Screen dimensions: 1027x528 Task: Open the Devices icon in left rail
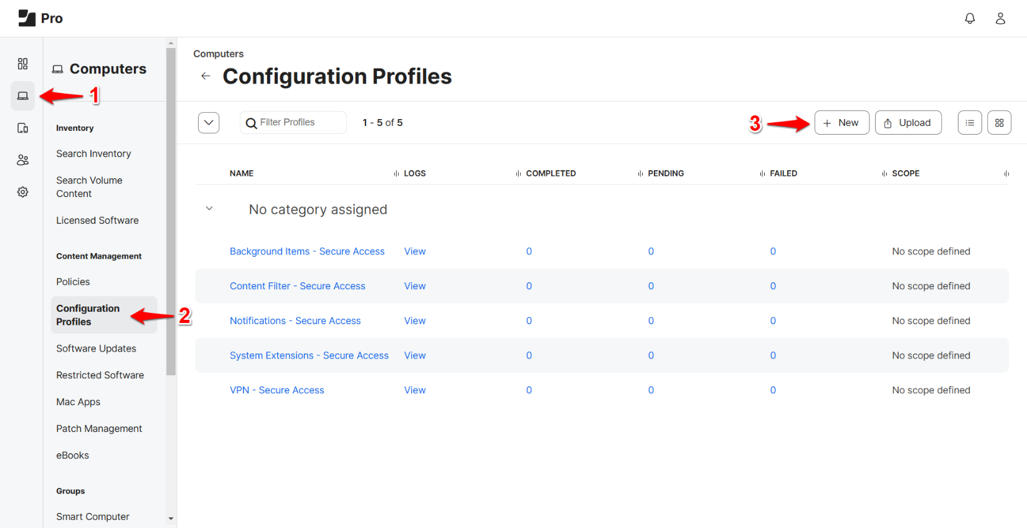[x=22, y=128]
